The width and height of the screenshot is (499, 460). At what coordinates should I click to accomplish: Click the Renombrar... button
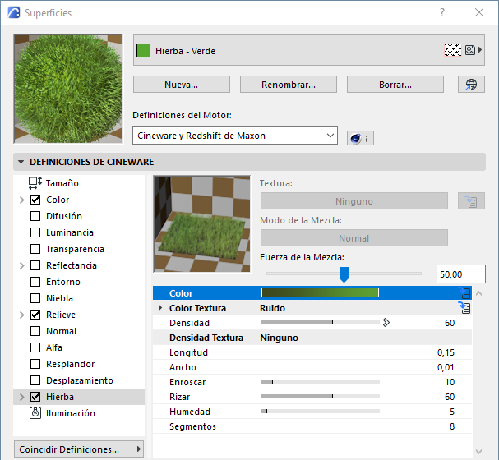pyautogui.click(x=288, y=85)
